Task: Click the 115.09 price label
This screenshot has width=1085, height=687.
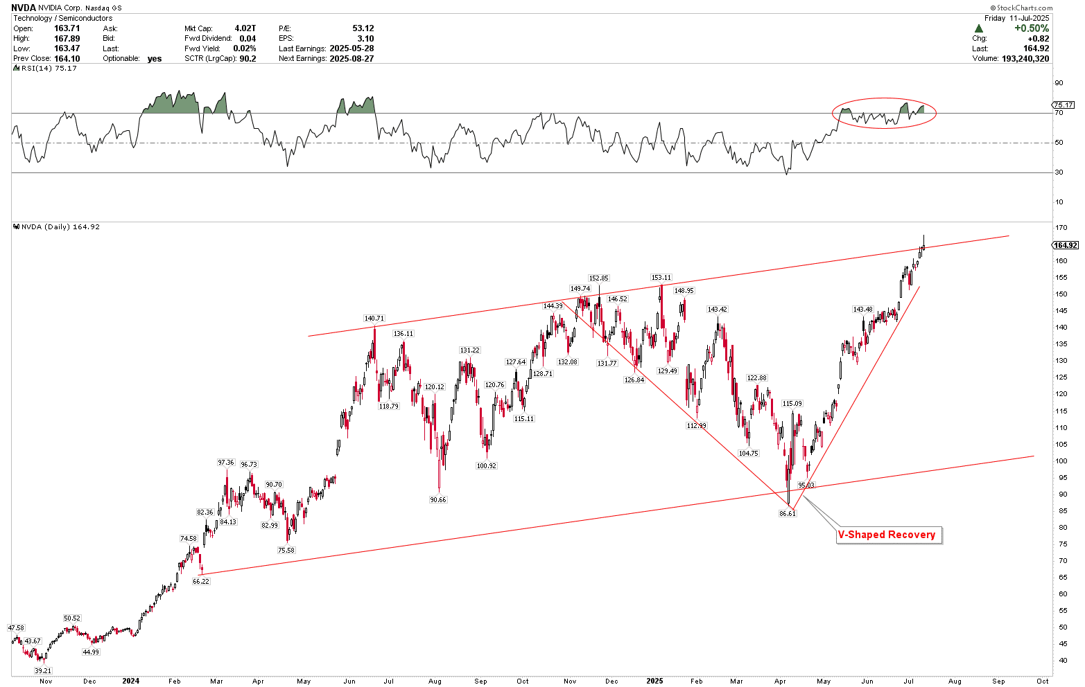Action: [x=792, y=403]
